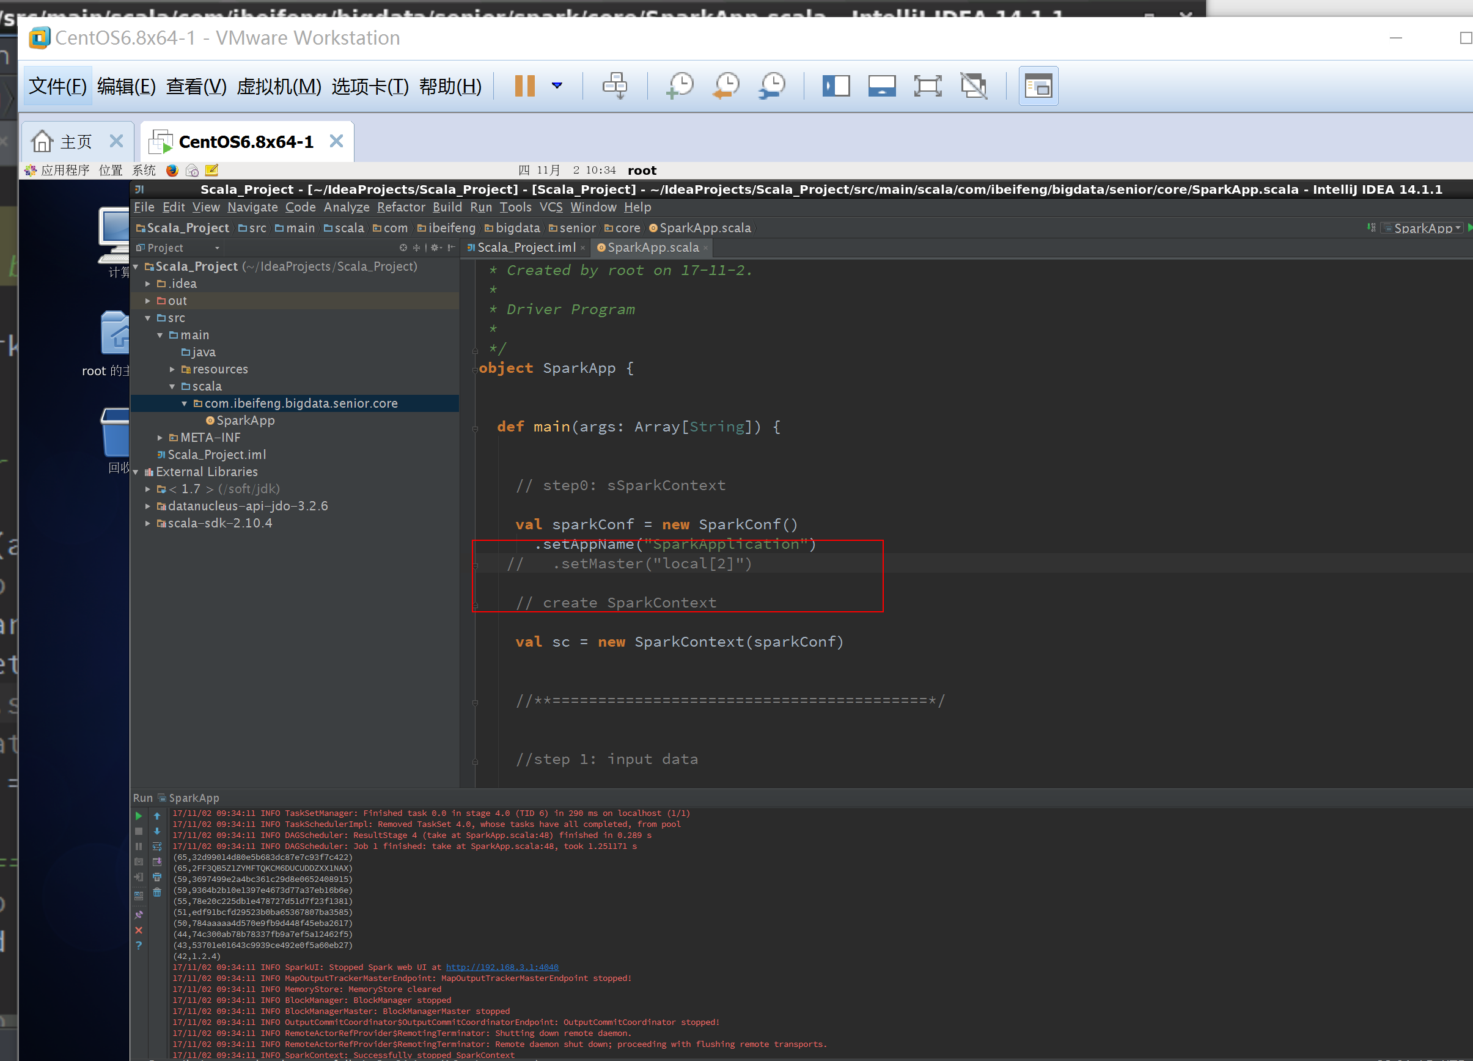This screenshot has width=1473, height=1061.
Task: Click the green Rerun SparkApp icon
Action: click(x=138, y=815)
